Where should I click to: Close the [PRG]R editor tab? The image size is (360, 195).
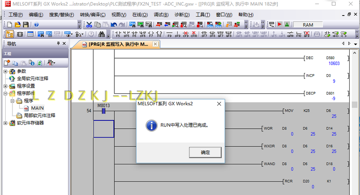coord(156,44)
